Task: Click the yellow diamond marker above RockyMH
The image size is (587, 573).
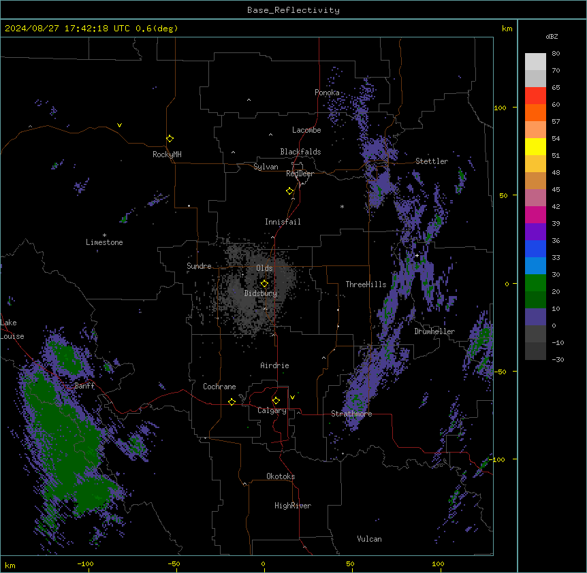Action: pyautogui.click(x=170, y=139)
